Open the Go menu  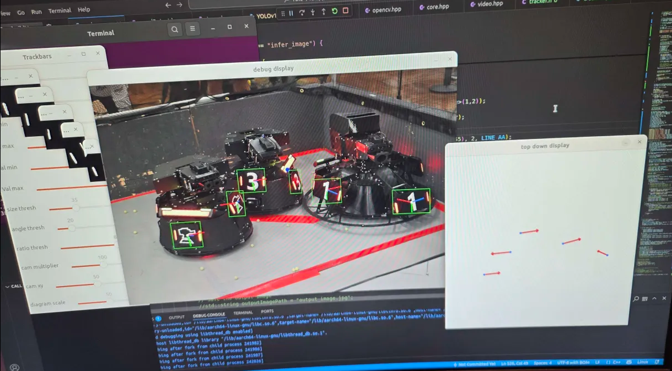coord(21,12)
